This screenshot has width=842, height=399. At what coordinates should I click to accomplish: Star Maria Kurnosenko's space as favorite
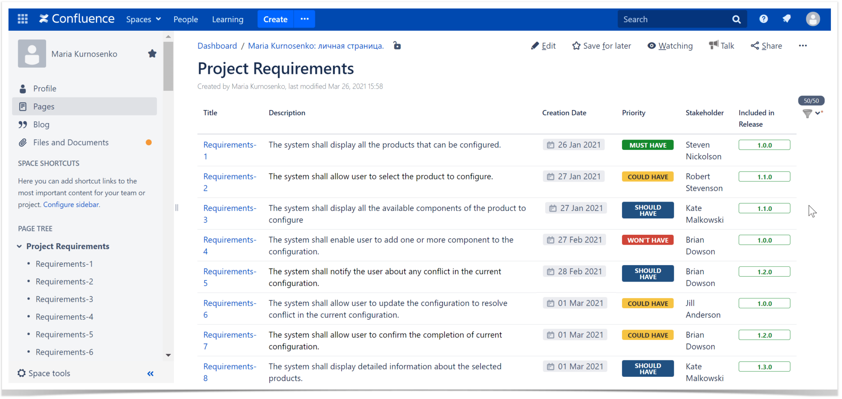click(x=152, y=53)
